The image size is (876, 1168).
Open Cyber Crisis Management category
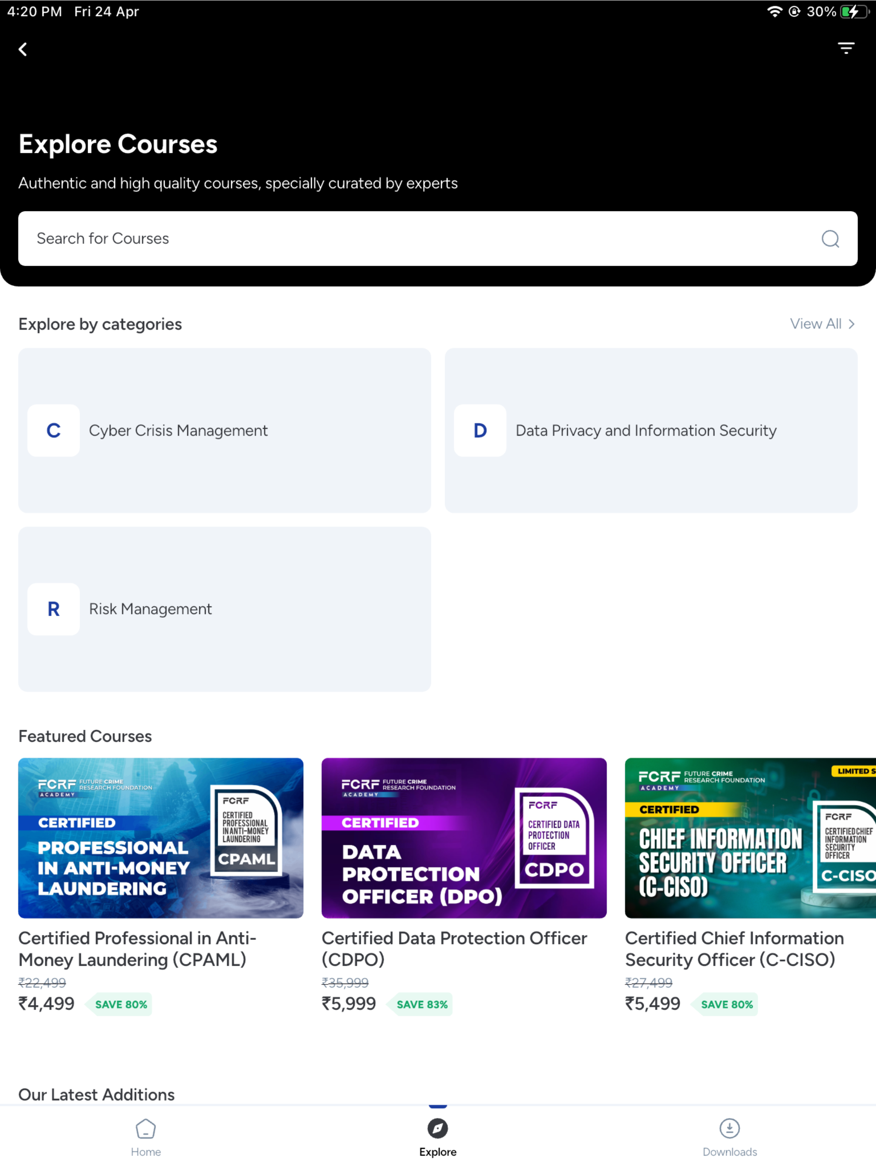coord(225,431)
